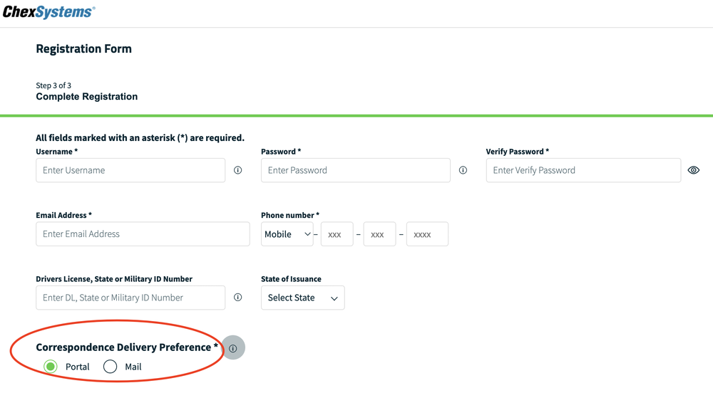The height and width of the screenshot is (393, 713).
Task: Click the Enter Verify Password field
Action: (x=583, y=170)
